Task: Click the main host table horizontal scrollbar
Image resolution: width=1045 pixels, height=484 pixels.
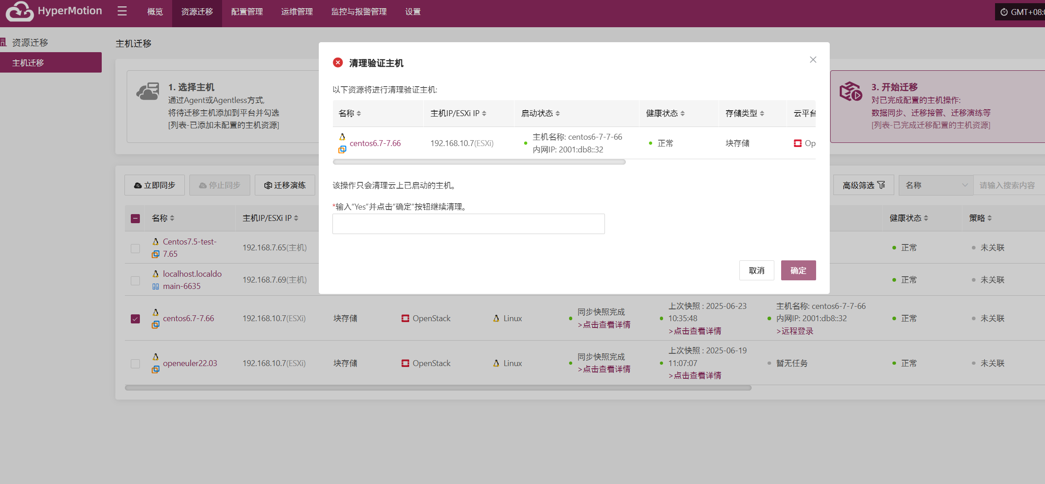Action: point(438,388)
